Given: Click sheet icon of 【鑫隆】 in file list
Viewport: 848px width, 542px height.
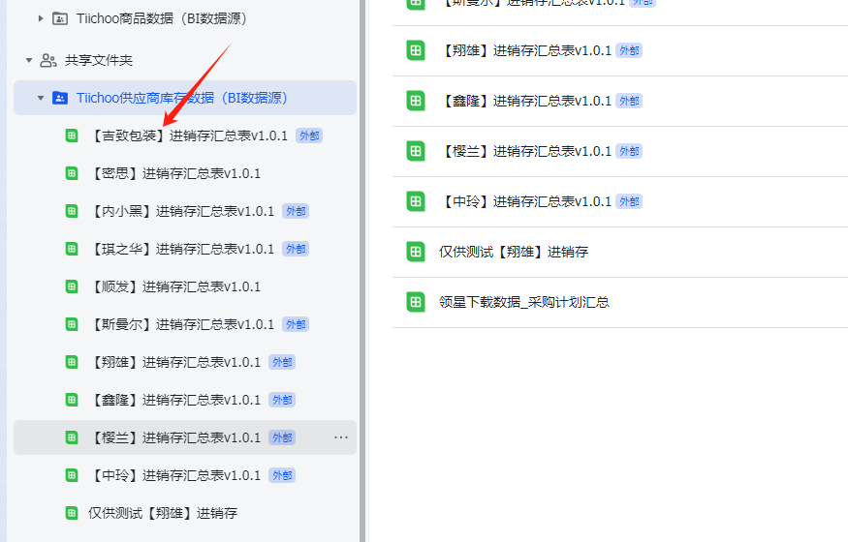Looking at the screenshot, I should 416,101.
